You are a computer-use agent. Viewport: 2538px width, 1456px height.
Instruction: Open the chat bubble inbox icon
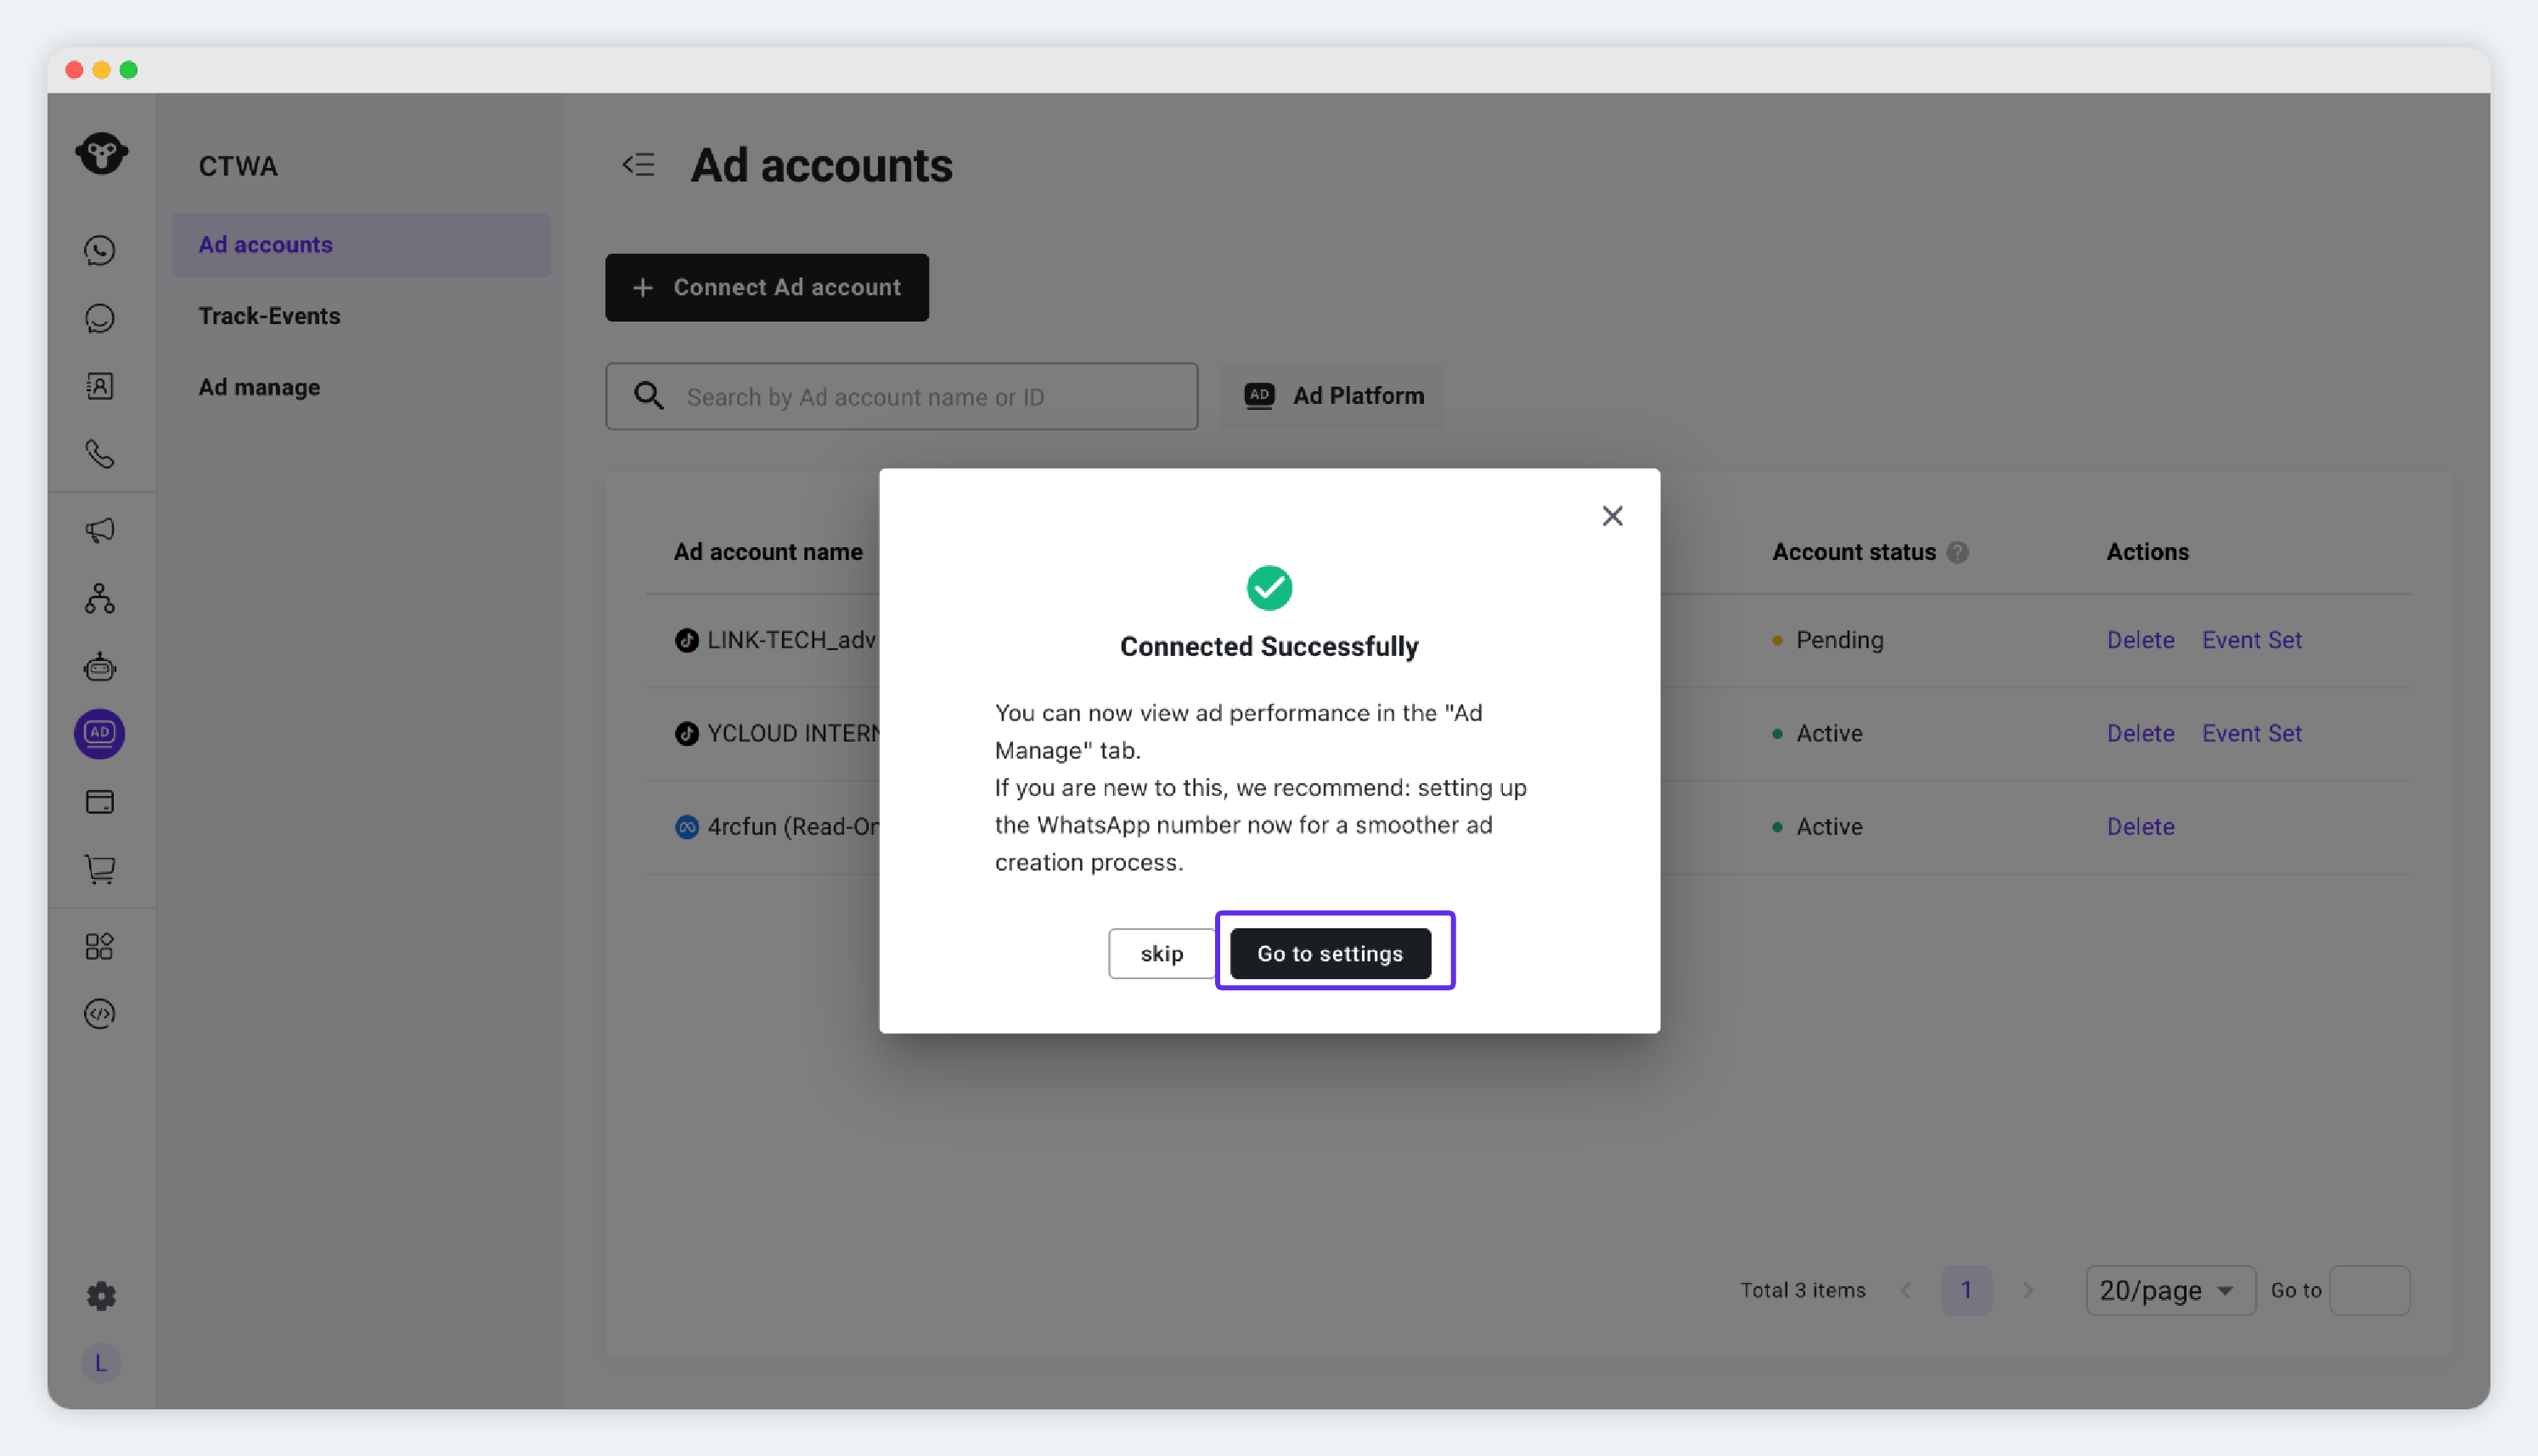(100, 318)
